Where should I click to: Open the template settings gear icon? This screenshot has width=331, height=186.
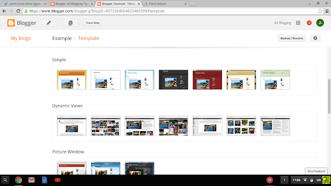(x=315, y=38)
